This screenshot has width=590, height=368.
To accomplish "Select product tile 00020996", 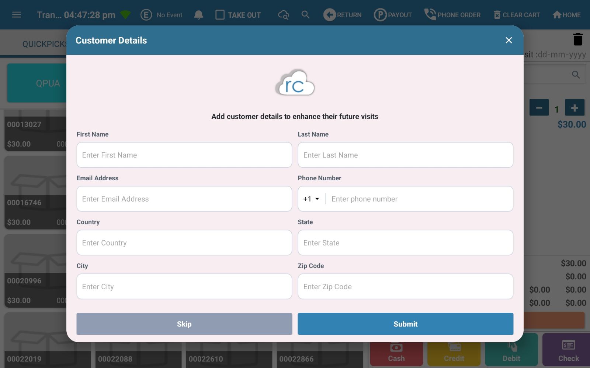I will (x=36, y=271).
